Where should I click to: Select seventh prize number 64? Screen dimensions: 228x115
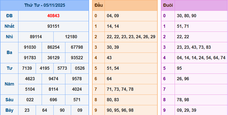point(45,110)
